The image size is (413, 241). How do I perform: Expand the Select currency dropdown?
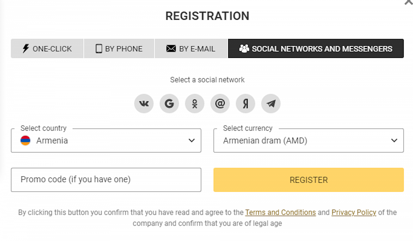[x=308, y=141]
